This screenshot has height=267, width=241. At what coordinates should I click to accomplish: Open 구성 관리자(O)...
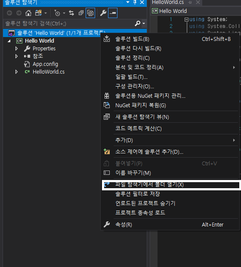click(170, 86)
